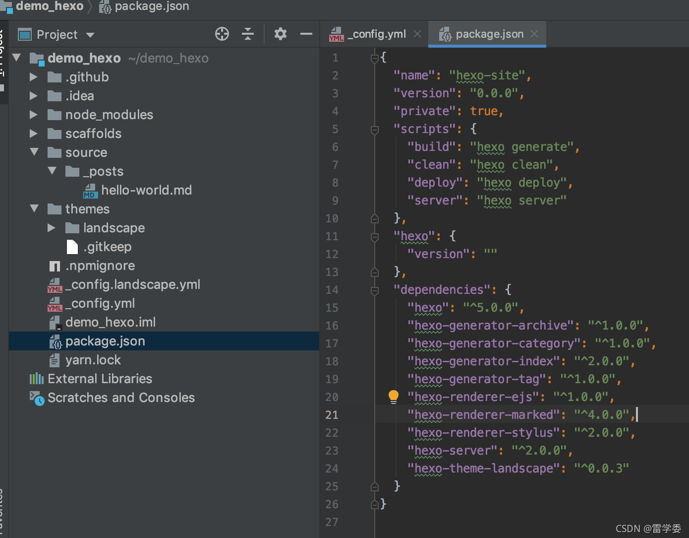Click the landscape folder icon
This screenshot has width=689, height=538.
point(72,228)
